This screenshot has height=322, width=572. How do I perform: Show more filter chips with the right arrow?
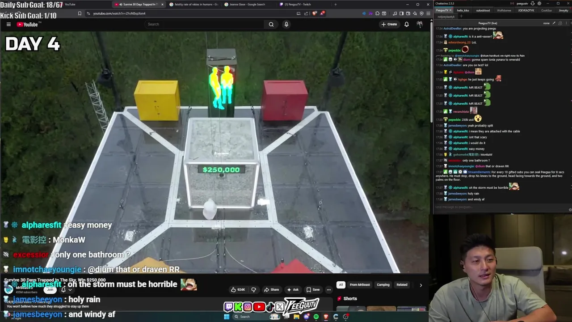421,285
